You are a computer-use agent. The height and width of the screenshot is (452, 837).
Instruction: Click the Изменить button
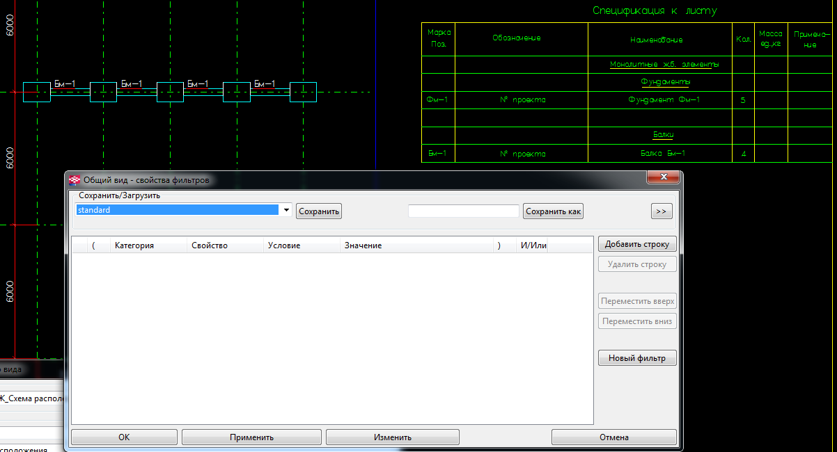[x=392, y=437]
